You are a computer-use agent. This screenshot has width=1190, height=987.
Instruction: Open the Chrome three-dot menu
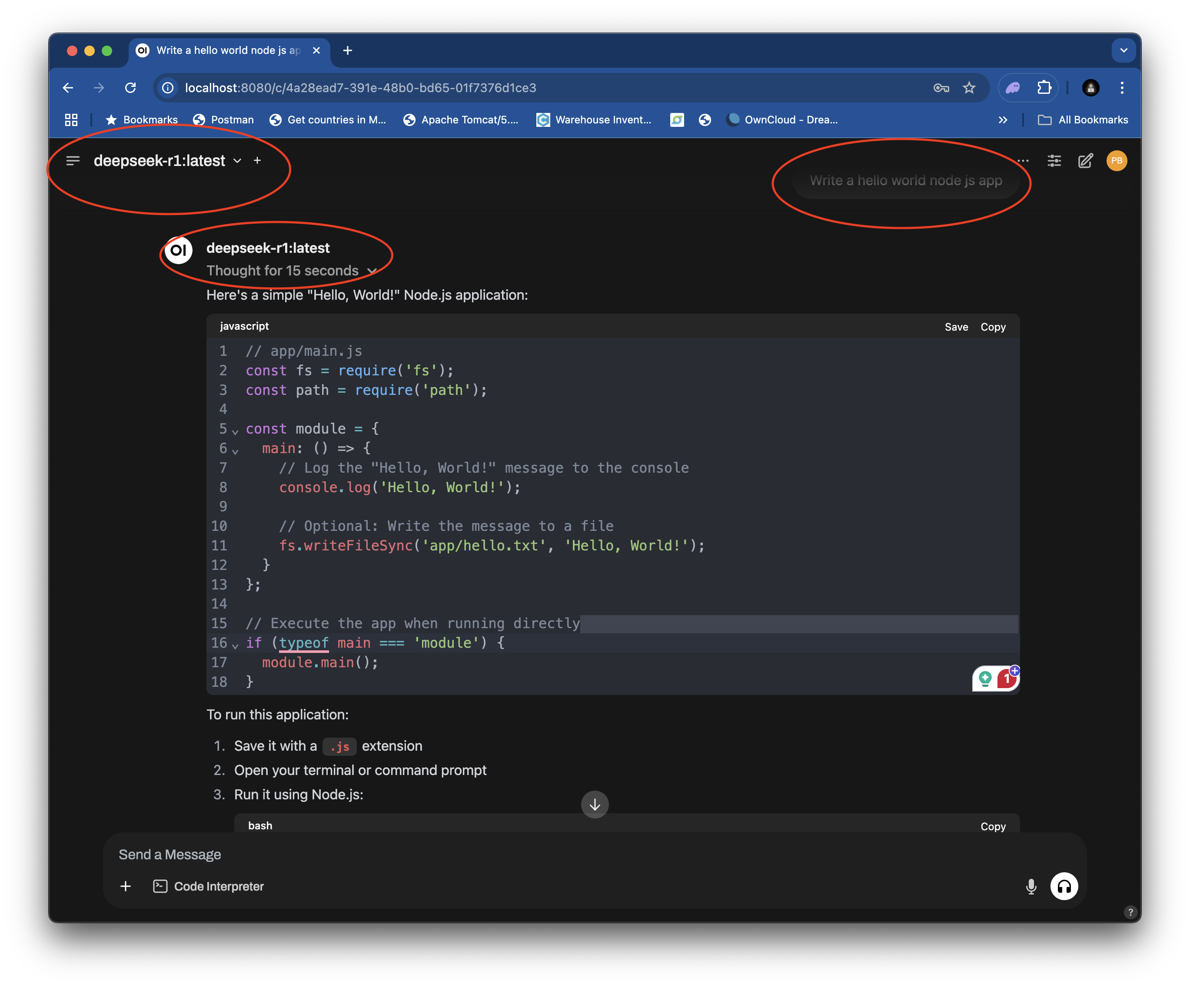[x=1121, y=88]
